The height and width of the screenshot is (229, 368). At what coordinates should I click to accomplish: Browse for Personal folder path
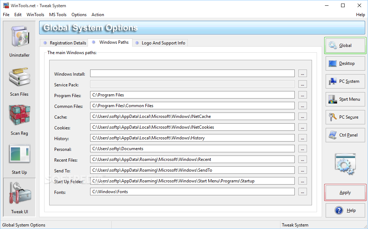[303, 149]
